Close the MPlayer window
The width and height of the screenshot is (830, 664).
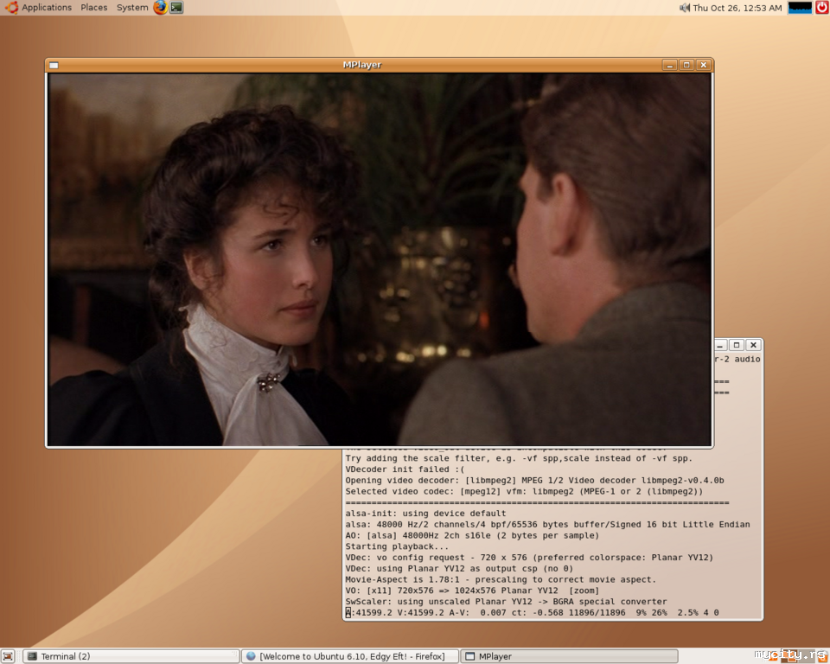[704, 65]
